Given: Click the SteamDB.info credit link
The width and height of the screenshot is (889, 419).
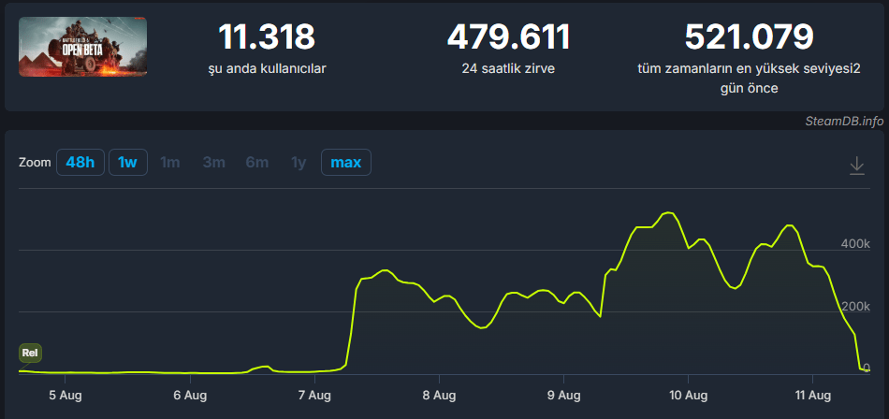Looking at the screenshot, I should (844, 121).
